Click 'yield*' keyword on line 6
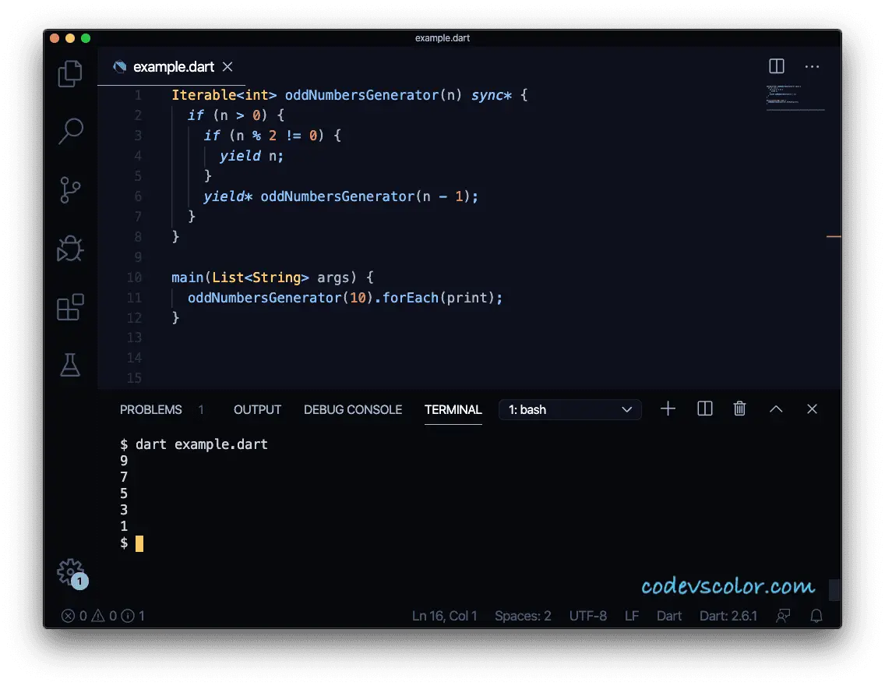The height and width of the screenshot is (686, 885). coord(228,196)
